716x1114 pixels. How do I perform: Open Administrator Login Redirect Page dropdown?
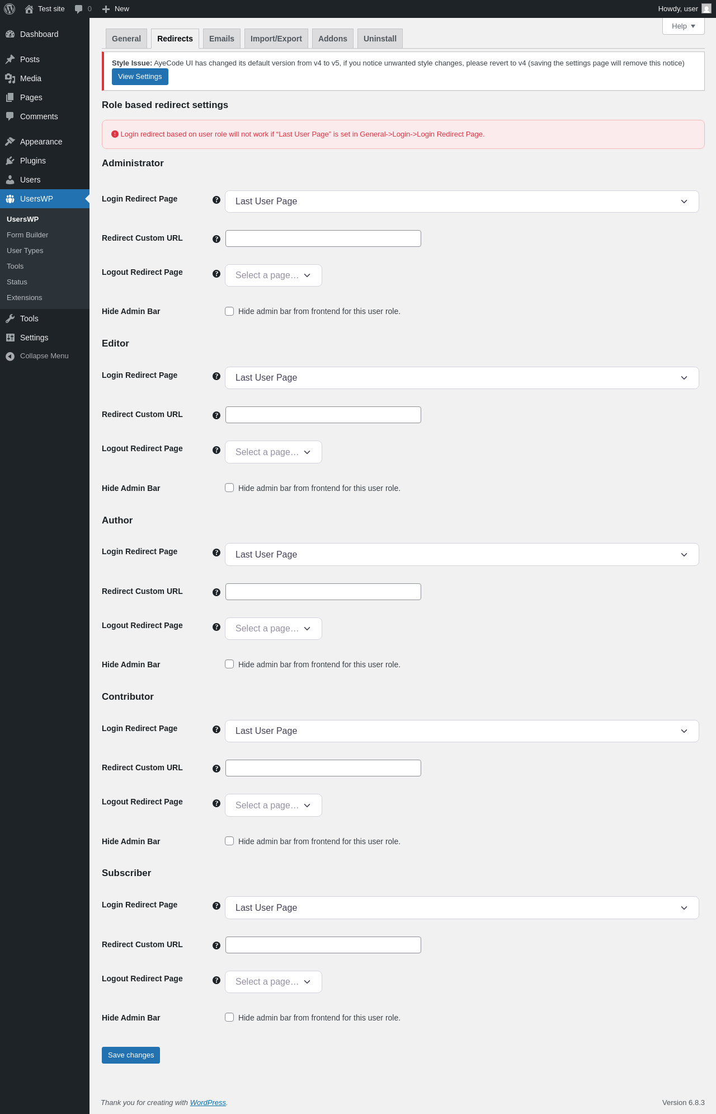(461, 202)
